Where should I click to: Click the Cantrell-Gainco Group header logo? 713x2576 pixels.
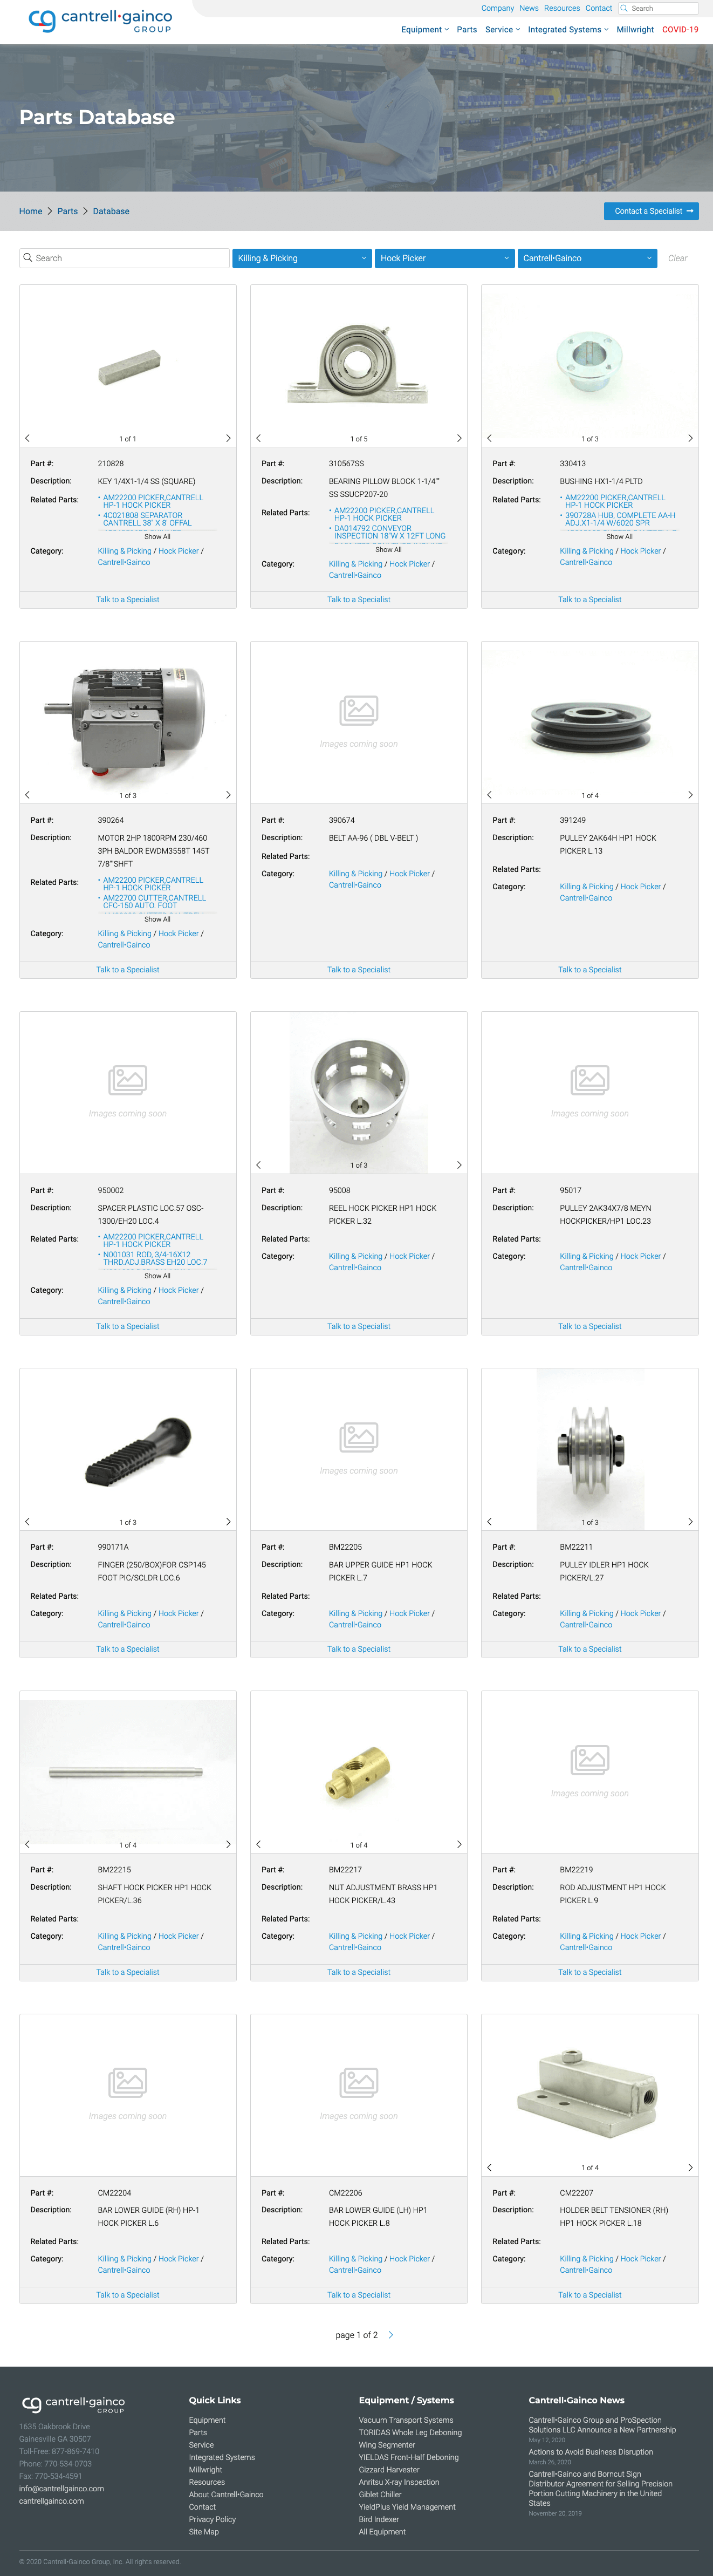pos(100,20)
